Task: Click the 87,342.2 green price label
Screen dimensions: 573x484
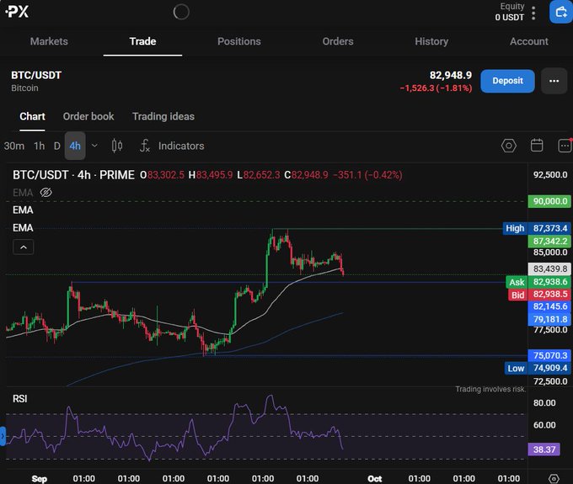Action: coord(549,242)
